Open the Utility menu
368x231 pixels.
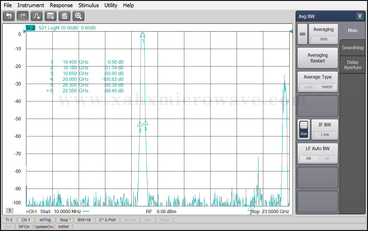pos(111,5)
